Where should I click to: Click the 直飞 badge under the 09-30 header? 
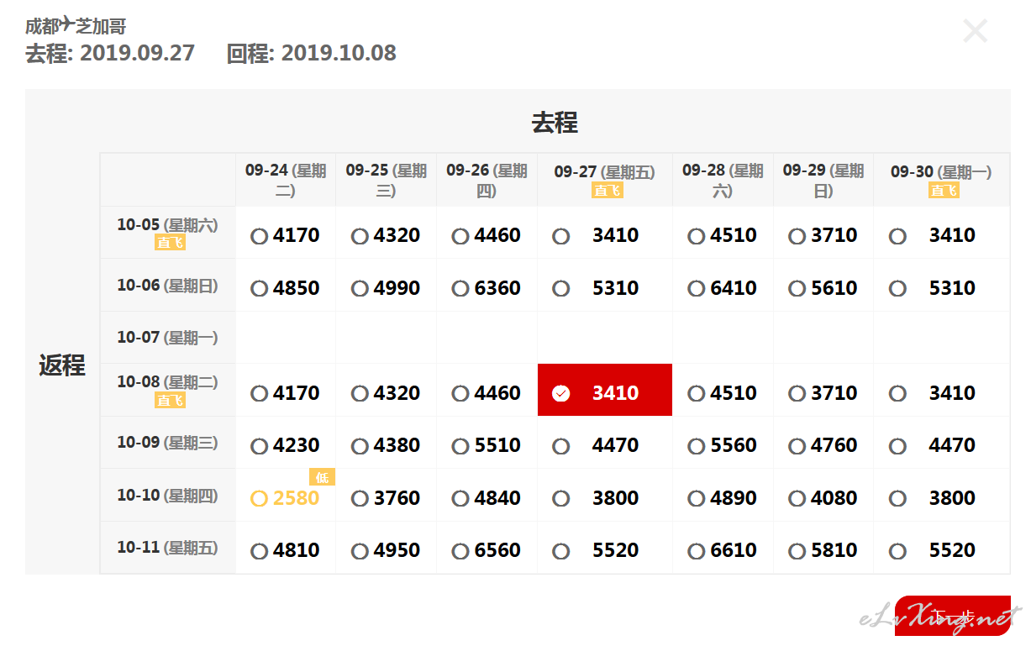click(943, 191)
